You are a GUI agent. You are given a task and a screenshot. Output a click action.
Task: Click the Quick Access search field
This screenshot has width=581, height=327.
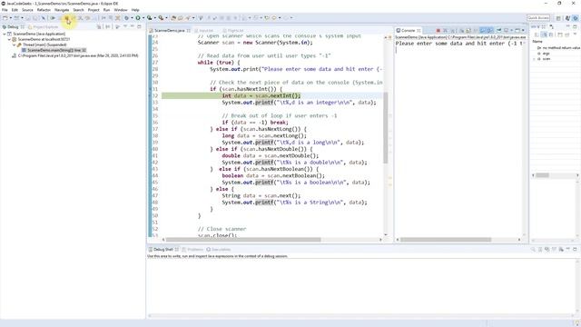538,18
